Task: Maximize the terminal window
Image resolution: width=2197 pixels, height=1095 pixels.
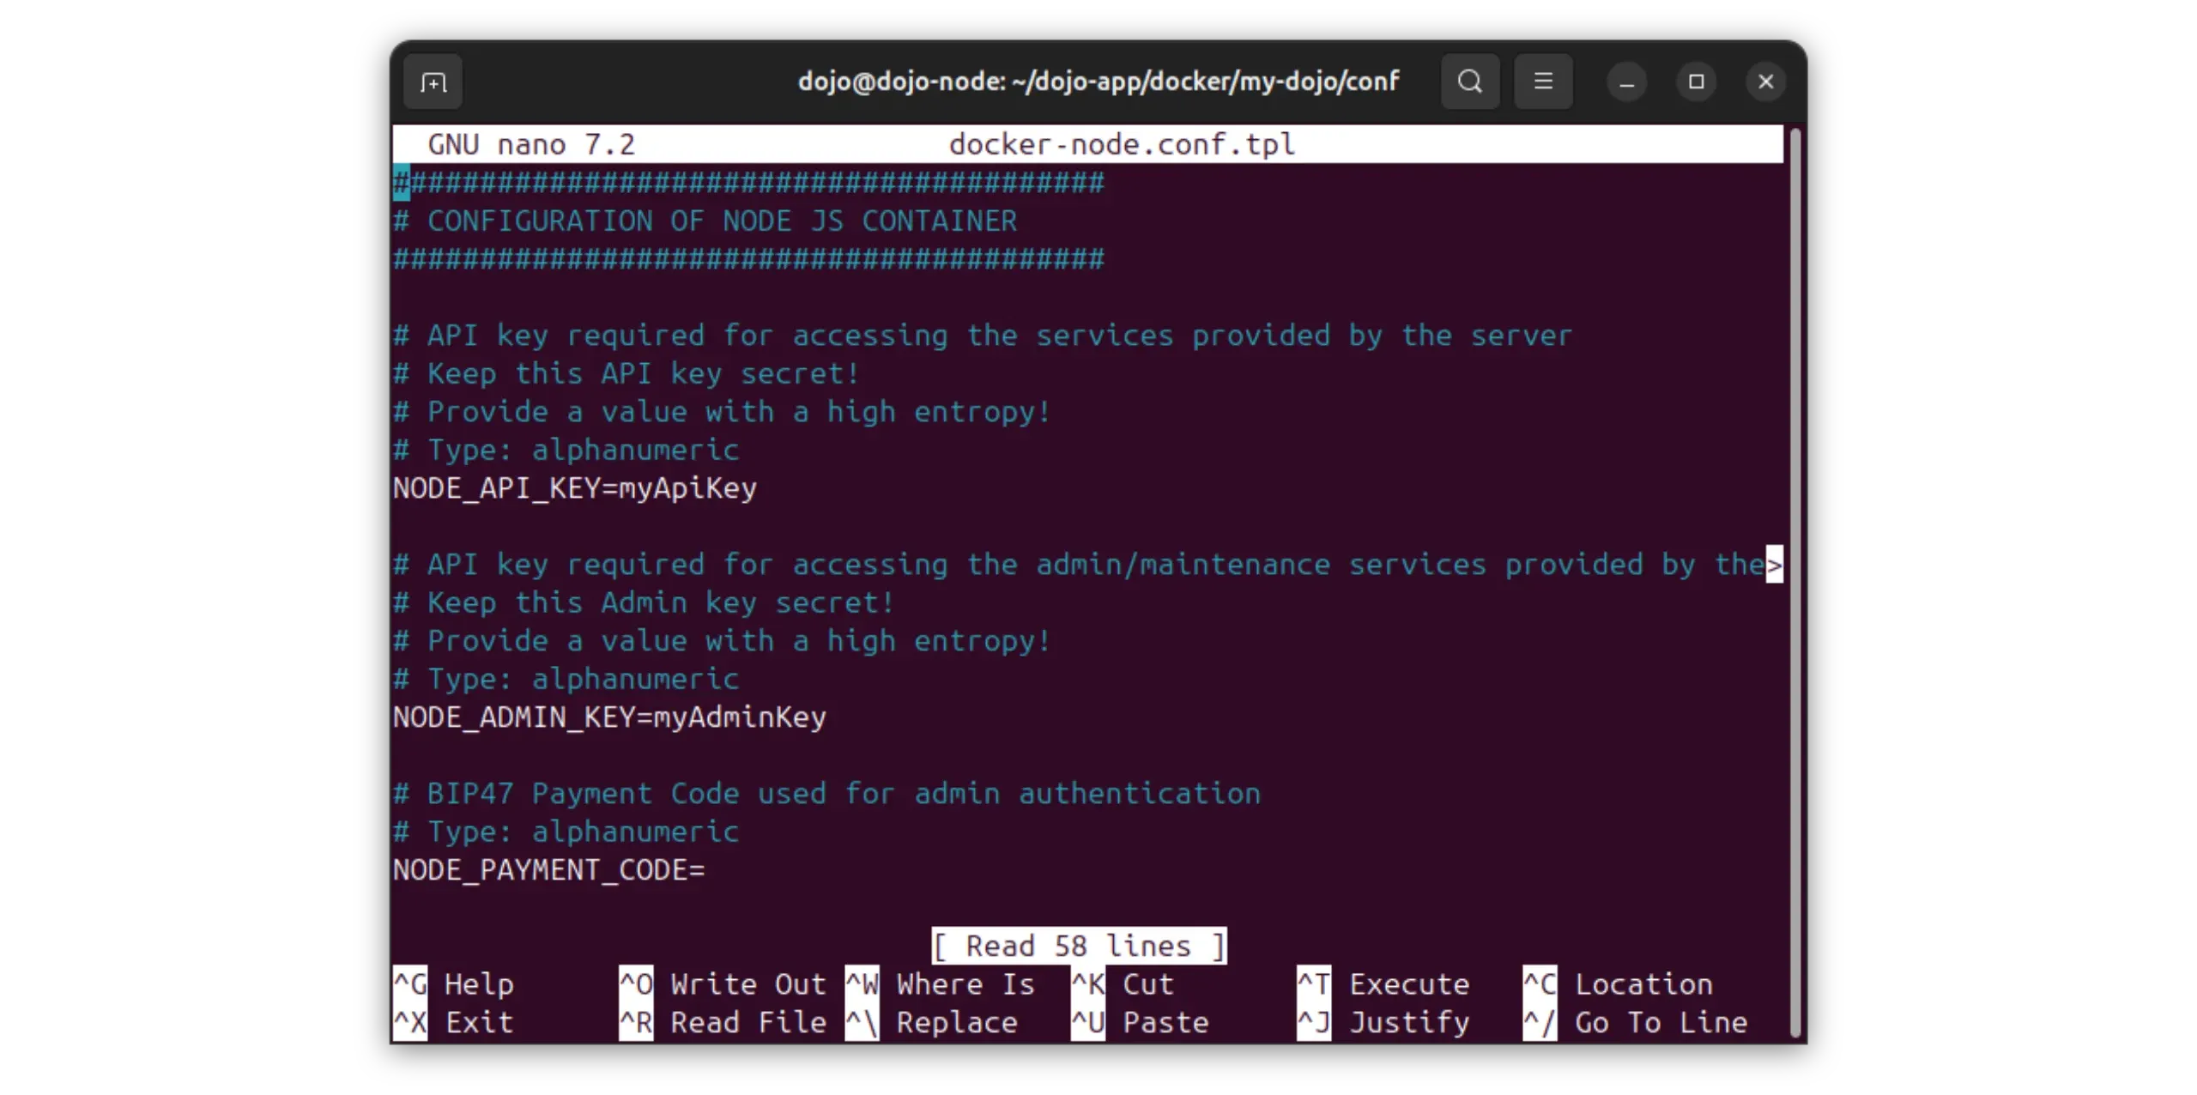Action: tap(1696, 82)
